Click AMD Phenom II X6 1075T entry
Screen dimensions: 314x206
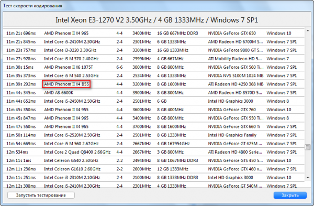coord(69,67)
